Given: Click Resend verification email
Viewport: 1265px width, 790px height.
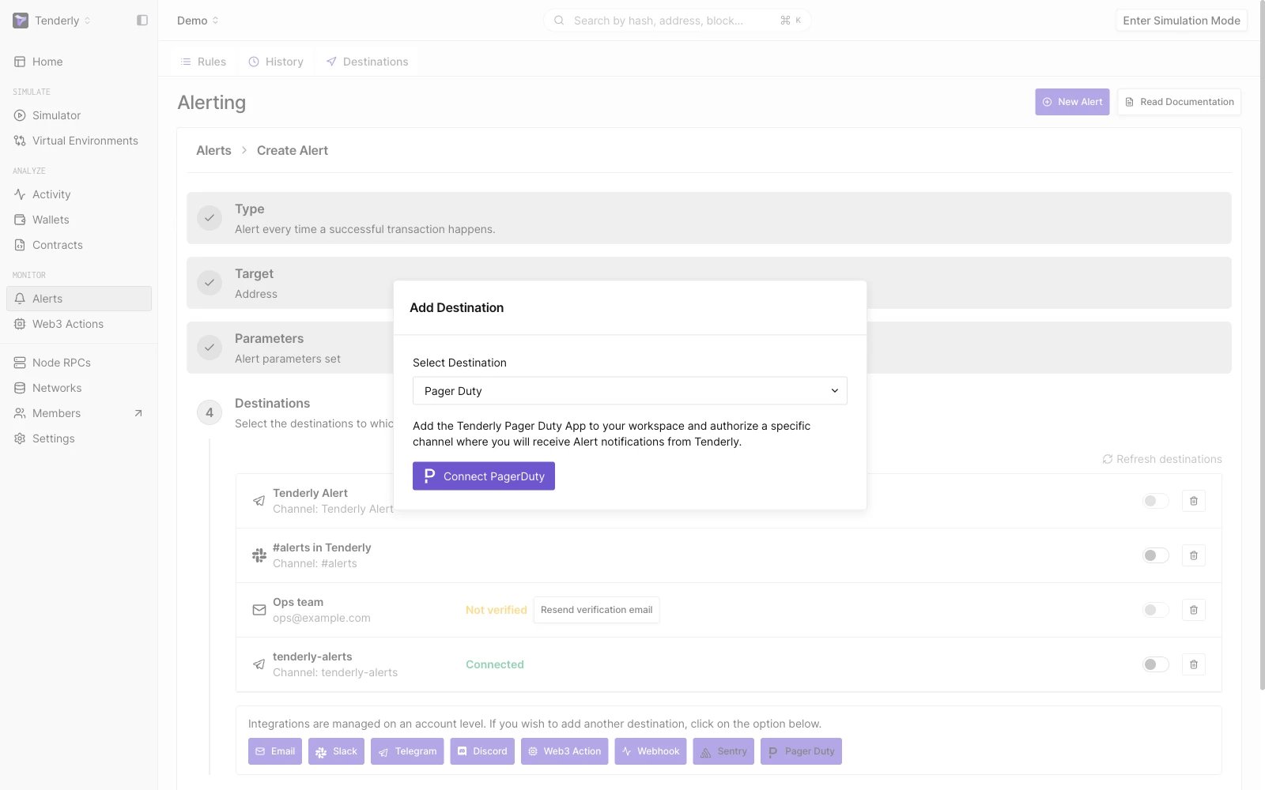Looking at the screenshot, I should [597, 610].
